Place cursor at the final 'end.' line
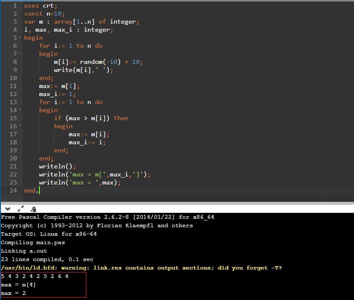Image resolution: width=354 pixels, height=300 pixels. coord(31,190)
